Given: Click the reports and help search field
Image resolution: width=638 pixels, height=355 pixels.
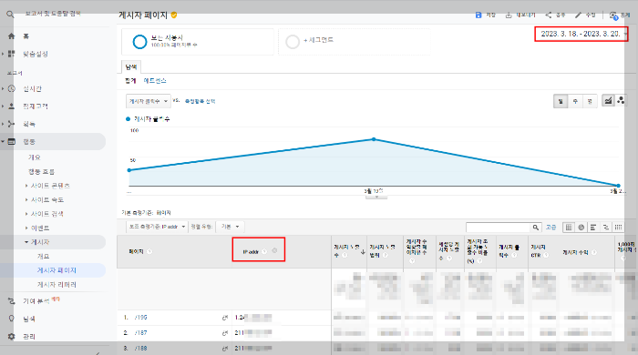Looking at the screenshot, I should pos(53,14).
